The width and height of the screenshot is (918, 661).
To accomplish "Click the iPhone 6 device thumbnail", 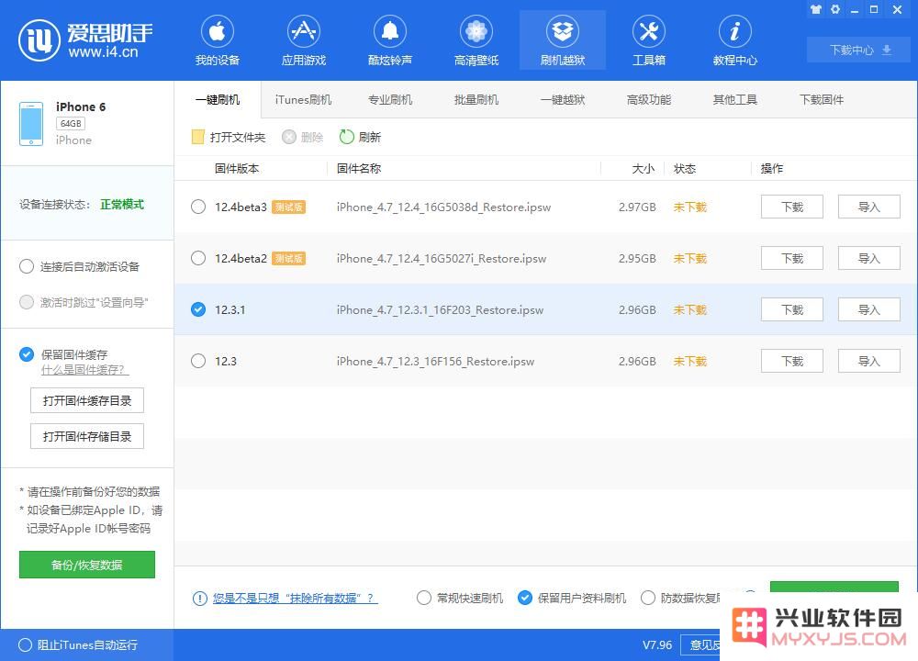I will pyautogui.click(x=31, y=124).
